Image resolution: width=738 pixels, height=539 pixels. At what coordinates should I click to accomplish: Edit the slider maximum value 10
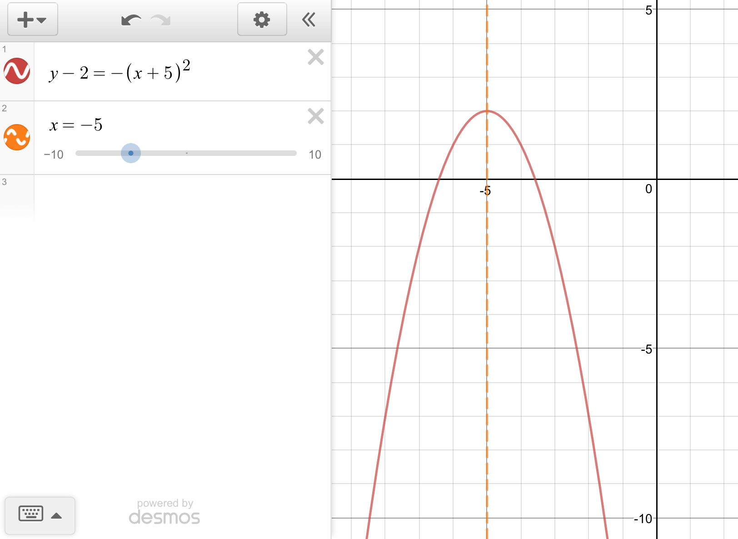coord(315,155)
